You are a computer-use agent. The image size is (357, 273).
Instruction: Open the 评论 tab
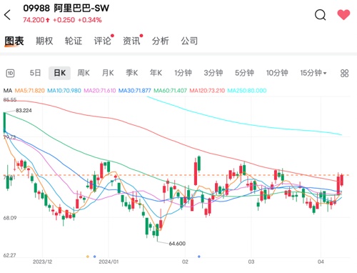click(103, 41)
